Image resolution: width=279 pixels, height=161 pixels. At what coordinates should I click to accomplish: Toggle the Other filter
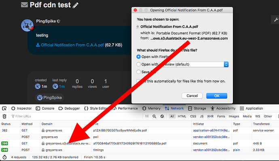click(268, 116)
